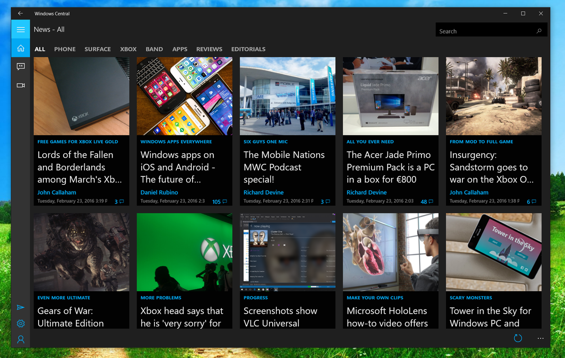Select the Home icon in the sidebar

[20, 48]
